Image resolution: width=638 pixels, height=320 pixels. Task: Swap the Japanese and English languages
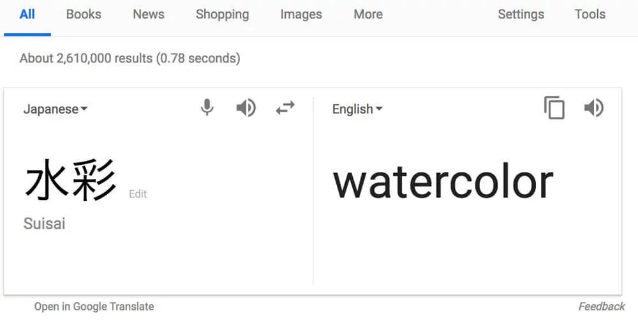pos(285,109)
